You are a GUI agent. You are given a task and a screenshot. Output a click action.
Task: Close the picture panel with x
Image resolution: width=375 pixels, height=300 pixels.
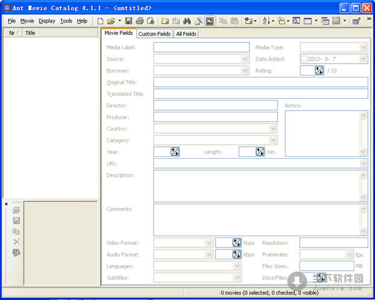[6, 204]
